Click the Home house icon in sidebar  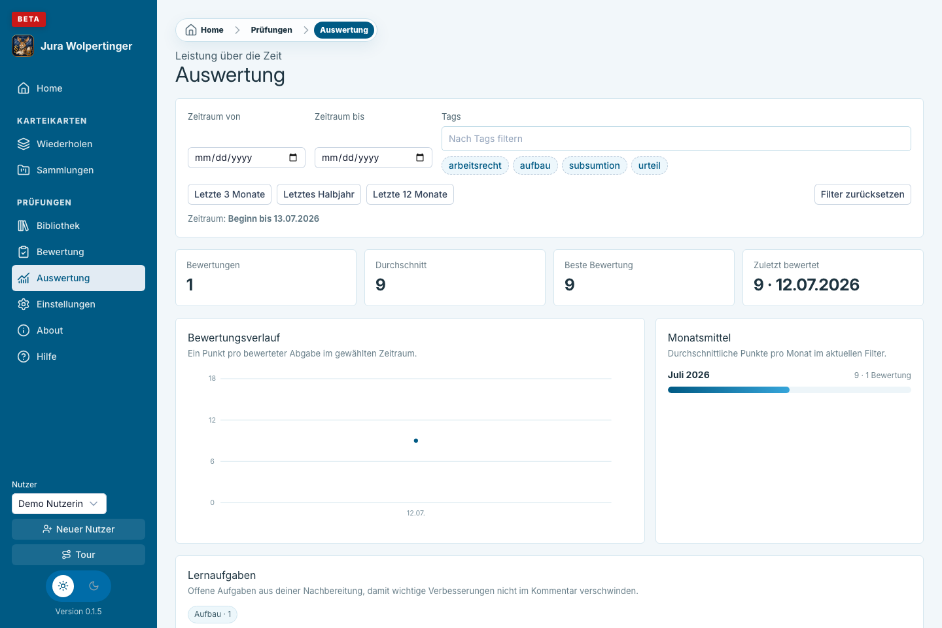pyautogui.click(x=24, y=88)
